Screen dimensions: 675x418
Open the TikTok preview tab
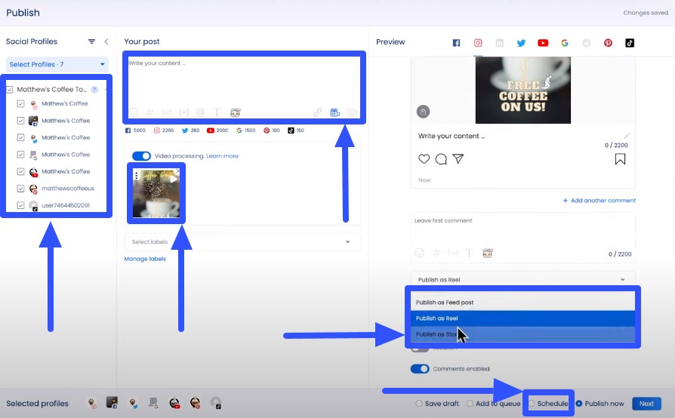point(630,43)
